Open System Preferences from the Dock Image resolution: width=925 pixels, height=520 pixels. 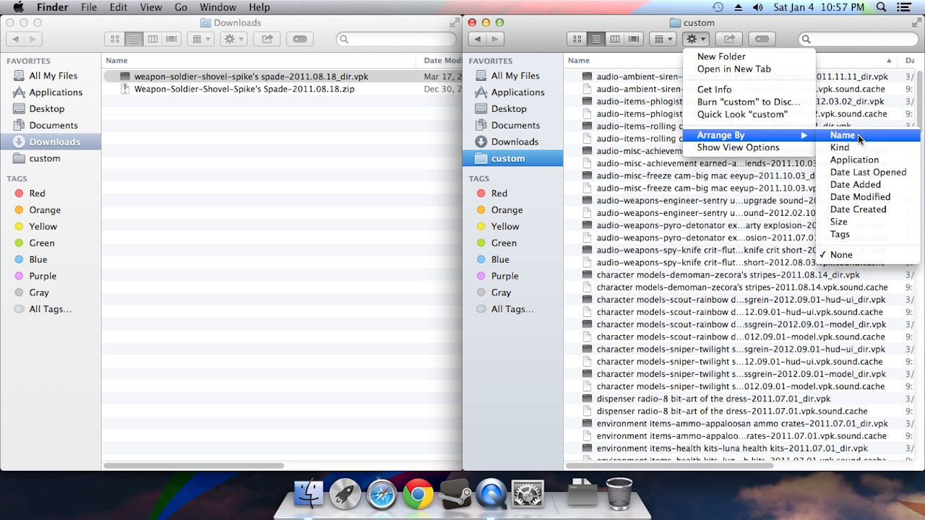528,494
